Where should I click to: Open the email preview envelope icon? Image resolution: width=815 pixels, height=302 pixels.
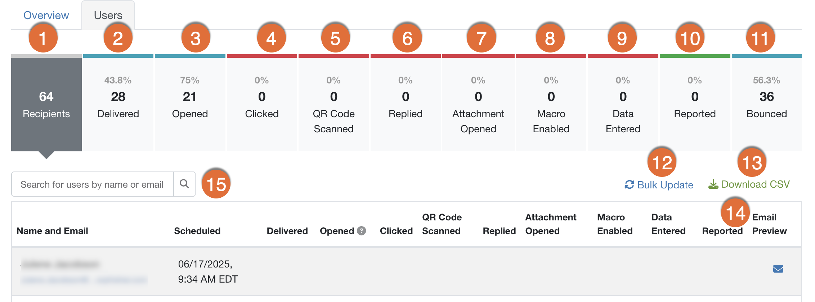pos(778,269)
